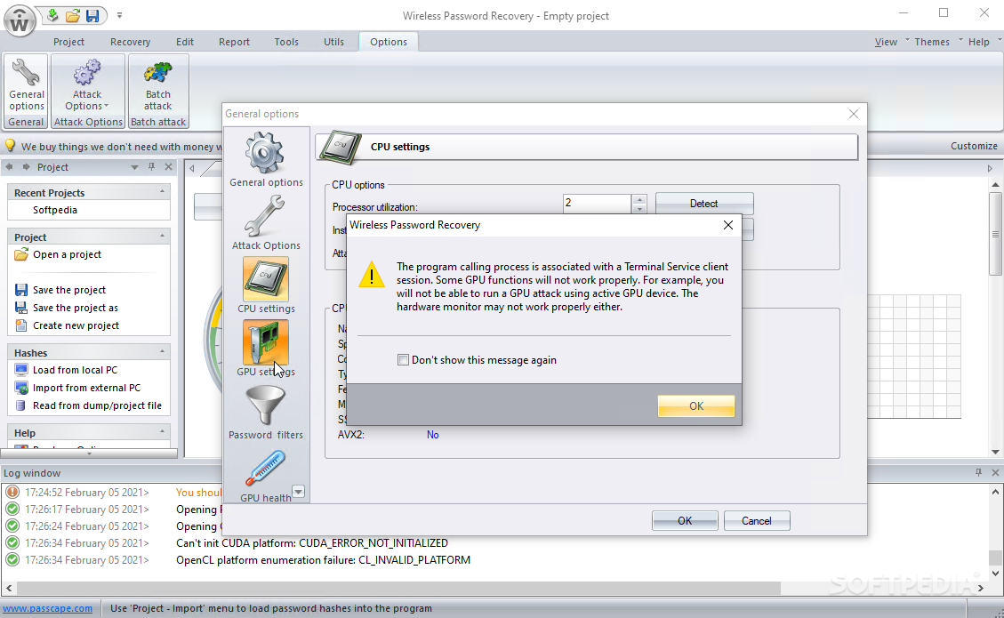Close the Log window panel
Viewport: 1004px width, 618px height.
[995, 472]
